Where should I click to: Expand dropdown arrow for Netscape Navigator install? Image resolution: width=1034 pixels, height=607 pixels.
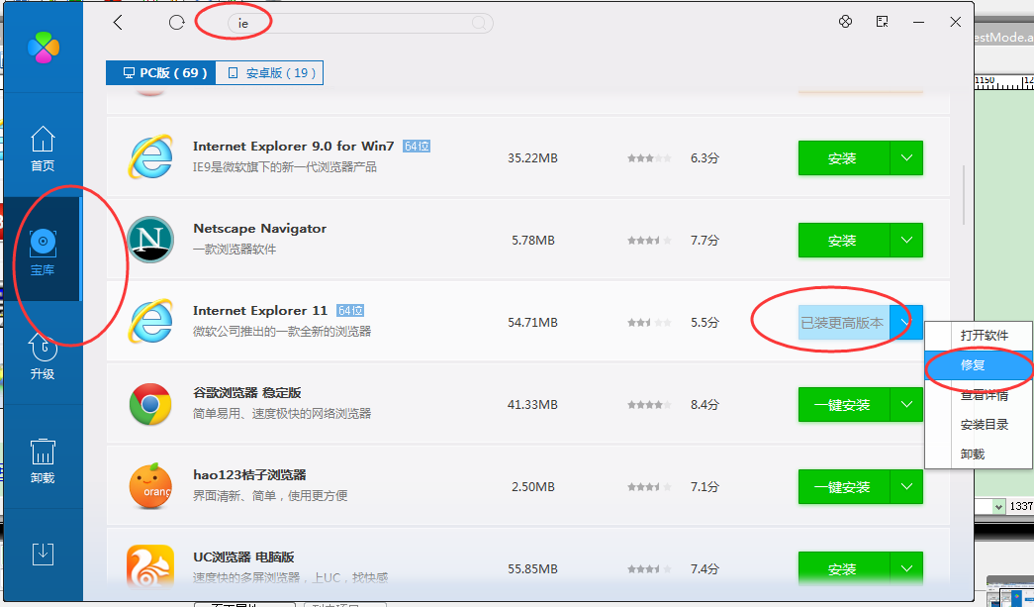click(906, 241)
